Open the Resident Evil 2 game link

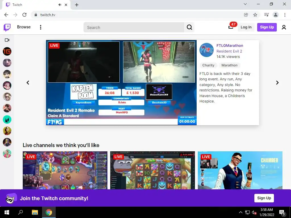(229, 51)
